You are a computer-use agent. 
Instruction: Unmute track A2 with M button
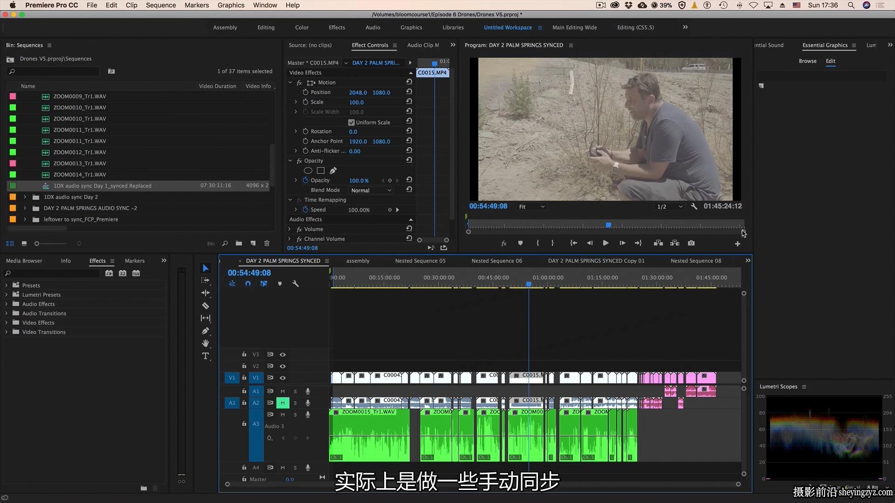[282, 403]
